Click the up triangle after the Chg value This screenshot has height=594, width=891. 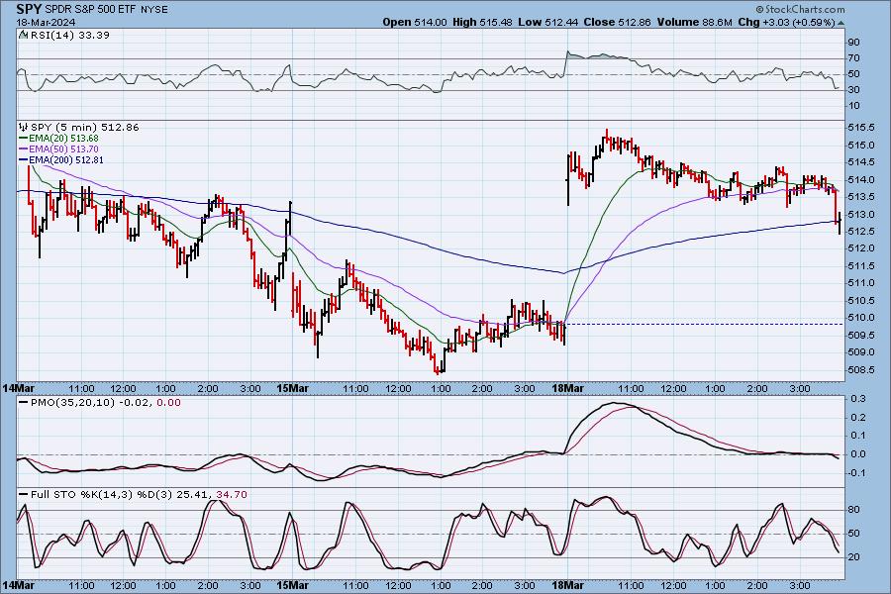click(x=841, y=23)
